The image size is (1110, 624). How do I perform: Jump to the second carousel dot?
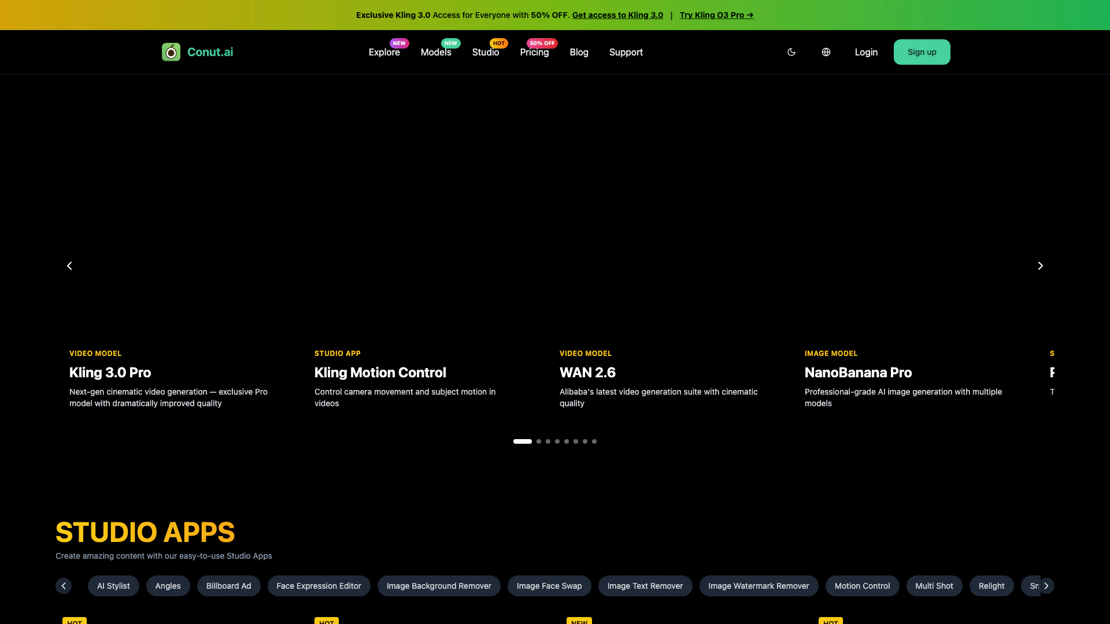(539, 441)
